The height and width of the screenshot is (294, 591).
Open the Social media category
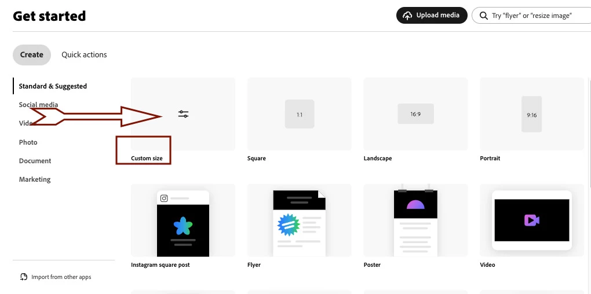pyautogui.click(x=38, y=105)
